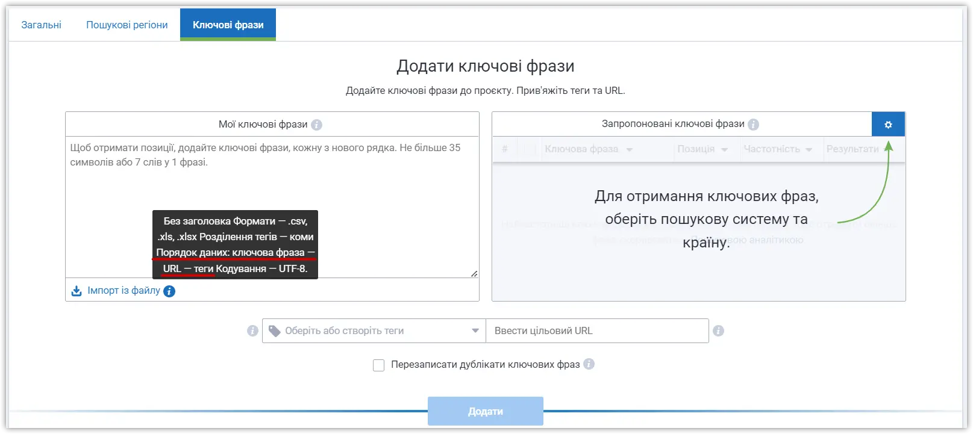This screenshot has width=973, height=434.
Task: Switch to the Пошукові регіони tab
Action: click(127, 25)
